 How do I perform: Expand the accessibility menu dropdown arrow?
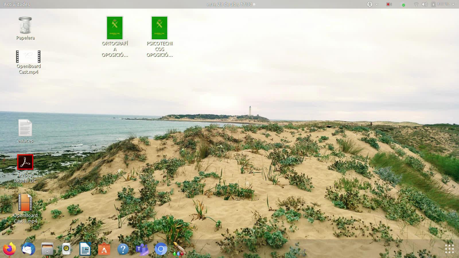point(377,4)
